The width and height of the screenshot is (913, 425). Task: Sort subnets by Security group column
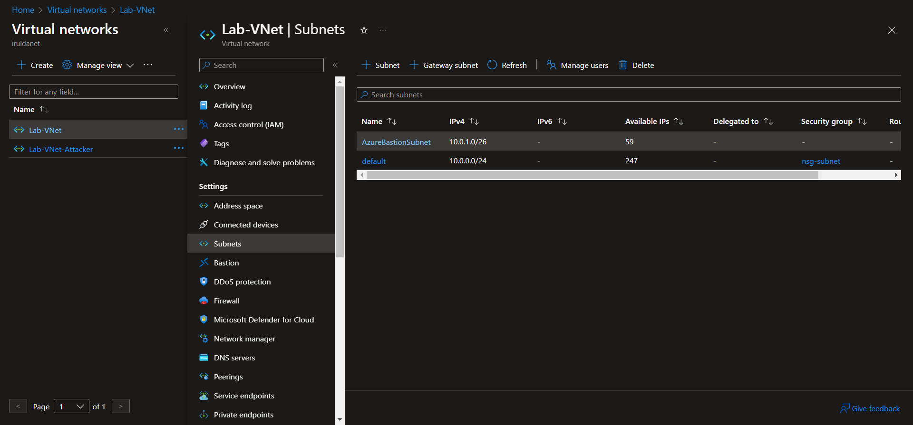pyautogui.click(x=834, y=122)
